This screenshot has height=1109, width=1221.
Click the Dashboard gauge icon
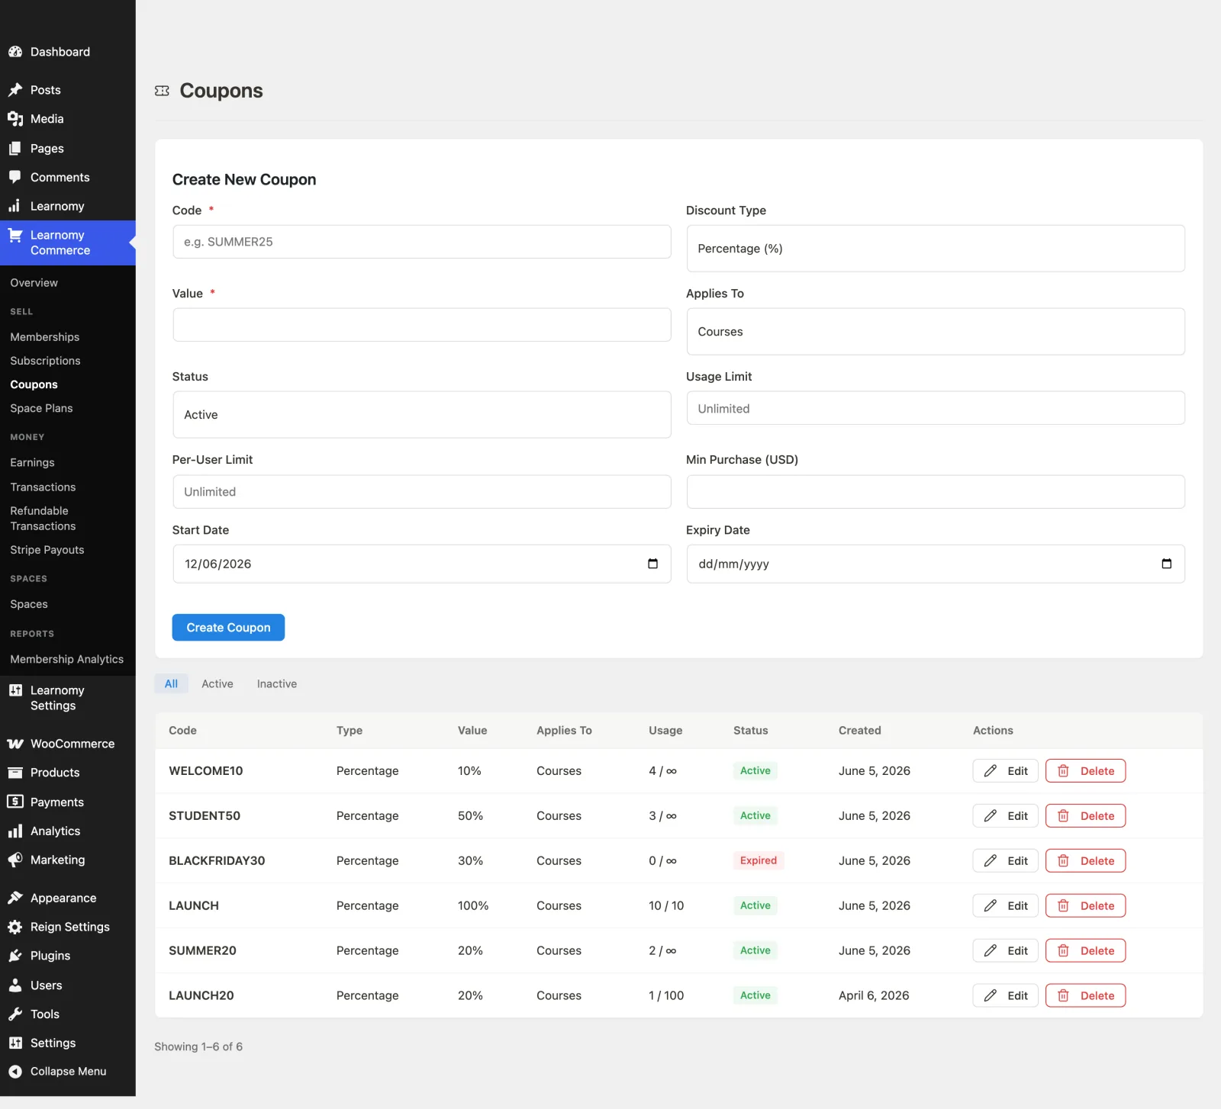[x=15, y=52]
